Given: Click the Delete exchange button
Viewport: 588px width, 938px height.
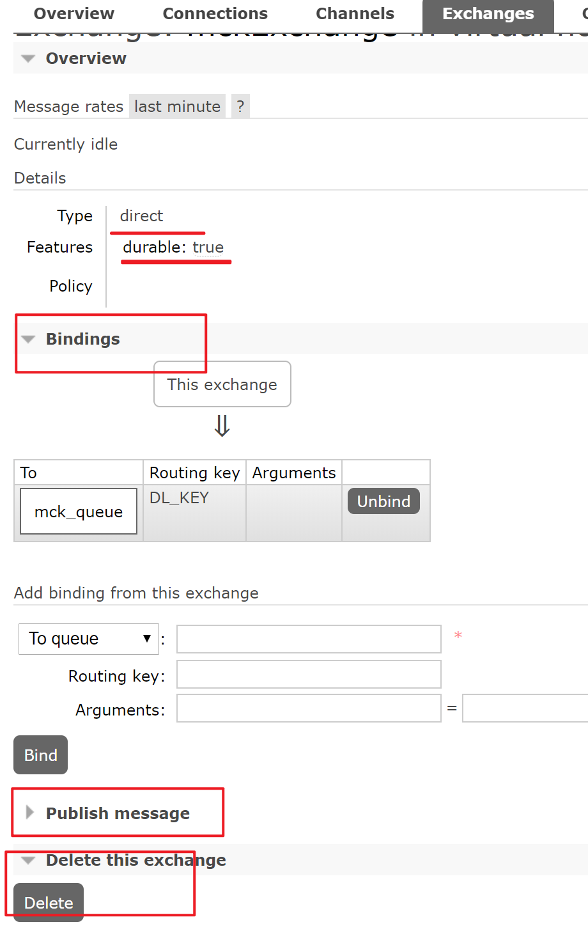Looking at the screenshot, I should tap(49, 902).
